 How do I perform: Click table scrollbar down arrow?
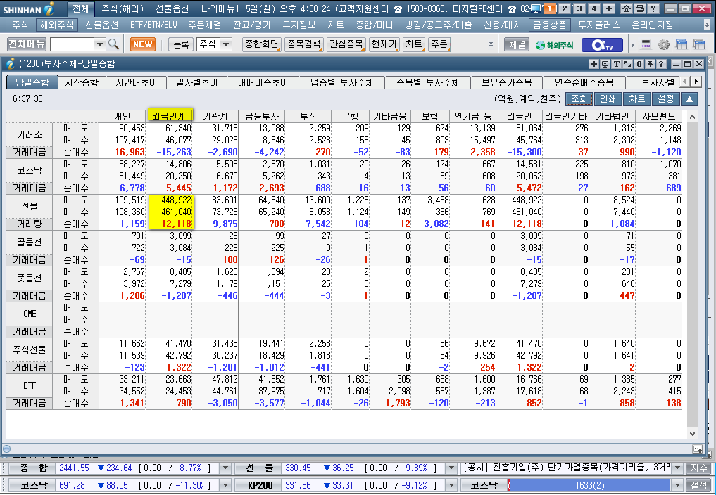[x=692, y=433]
